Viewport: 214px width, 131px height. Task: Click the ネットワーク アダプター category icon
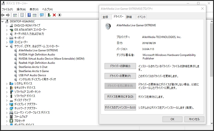(11, 108)
